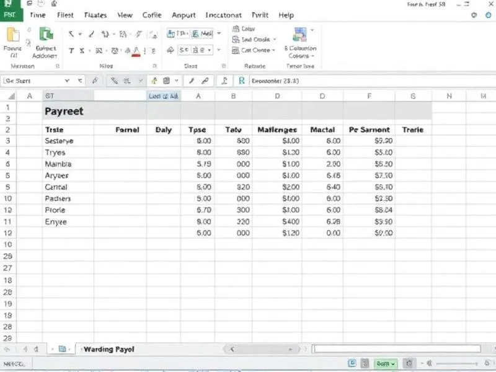
Task: Open the dropdown arrow beside the clipboard icon
Action: (177, 81)
